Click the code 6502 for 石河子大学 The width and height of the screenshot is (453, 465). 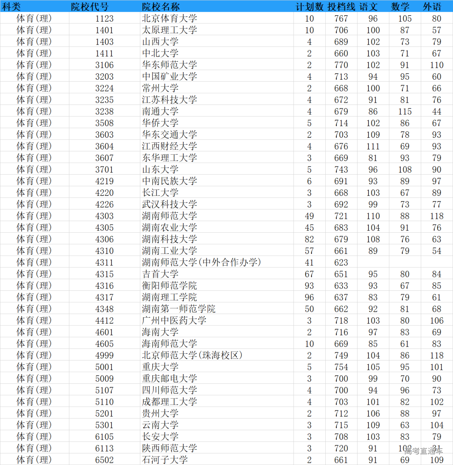105,460
